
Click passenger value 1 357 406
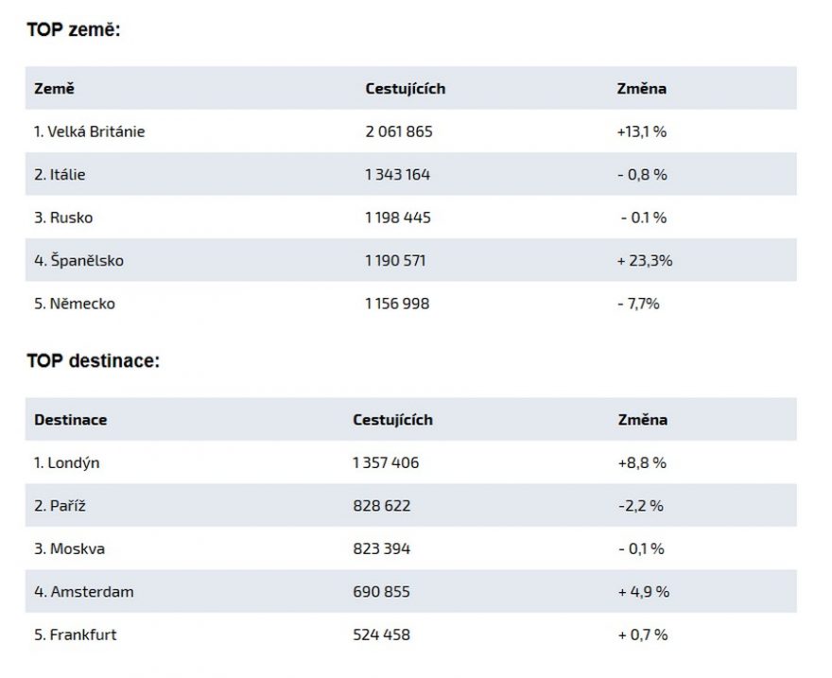point(385,463)
